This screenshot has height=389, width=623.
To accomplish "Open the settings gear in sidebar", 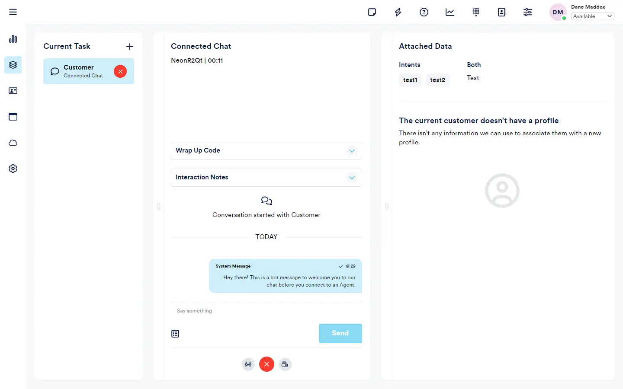I will (x=13, y=169).
